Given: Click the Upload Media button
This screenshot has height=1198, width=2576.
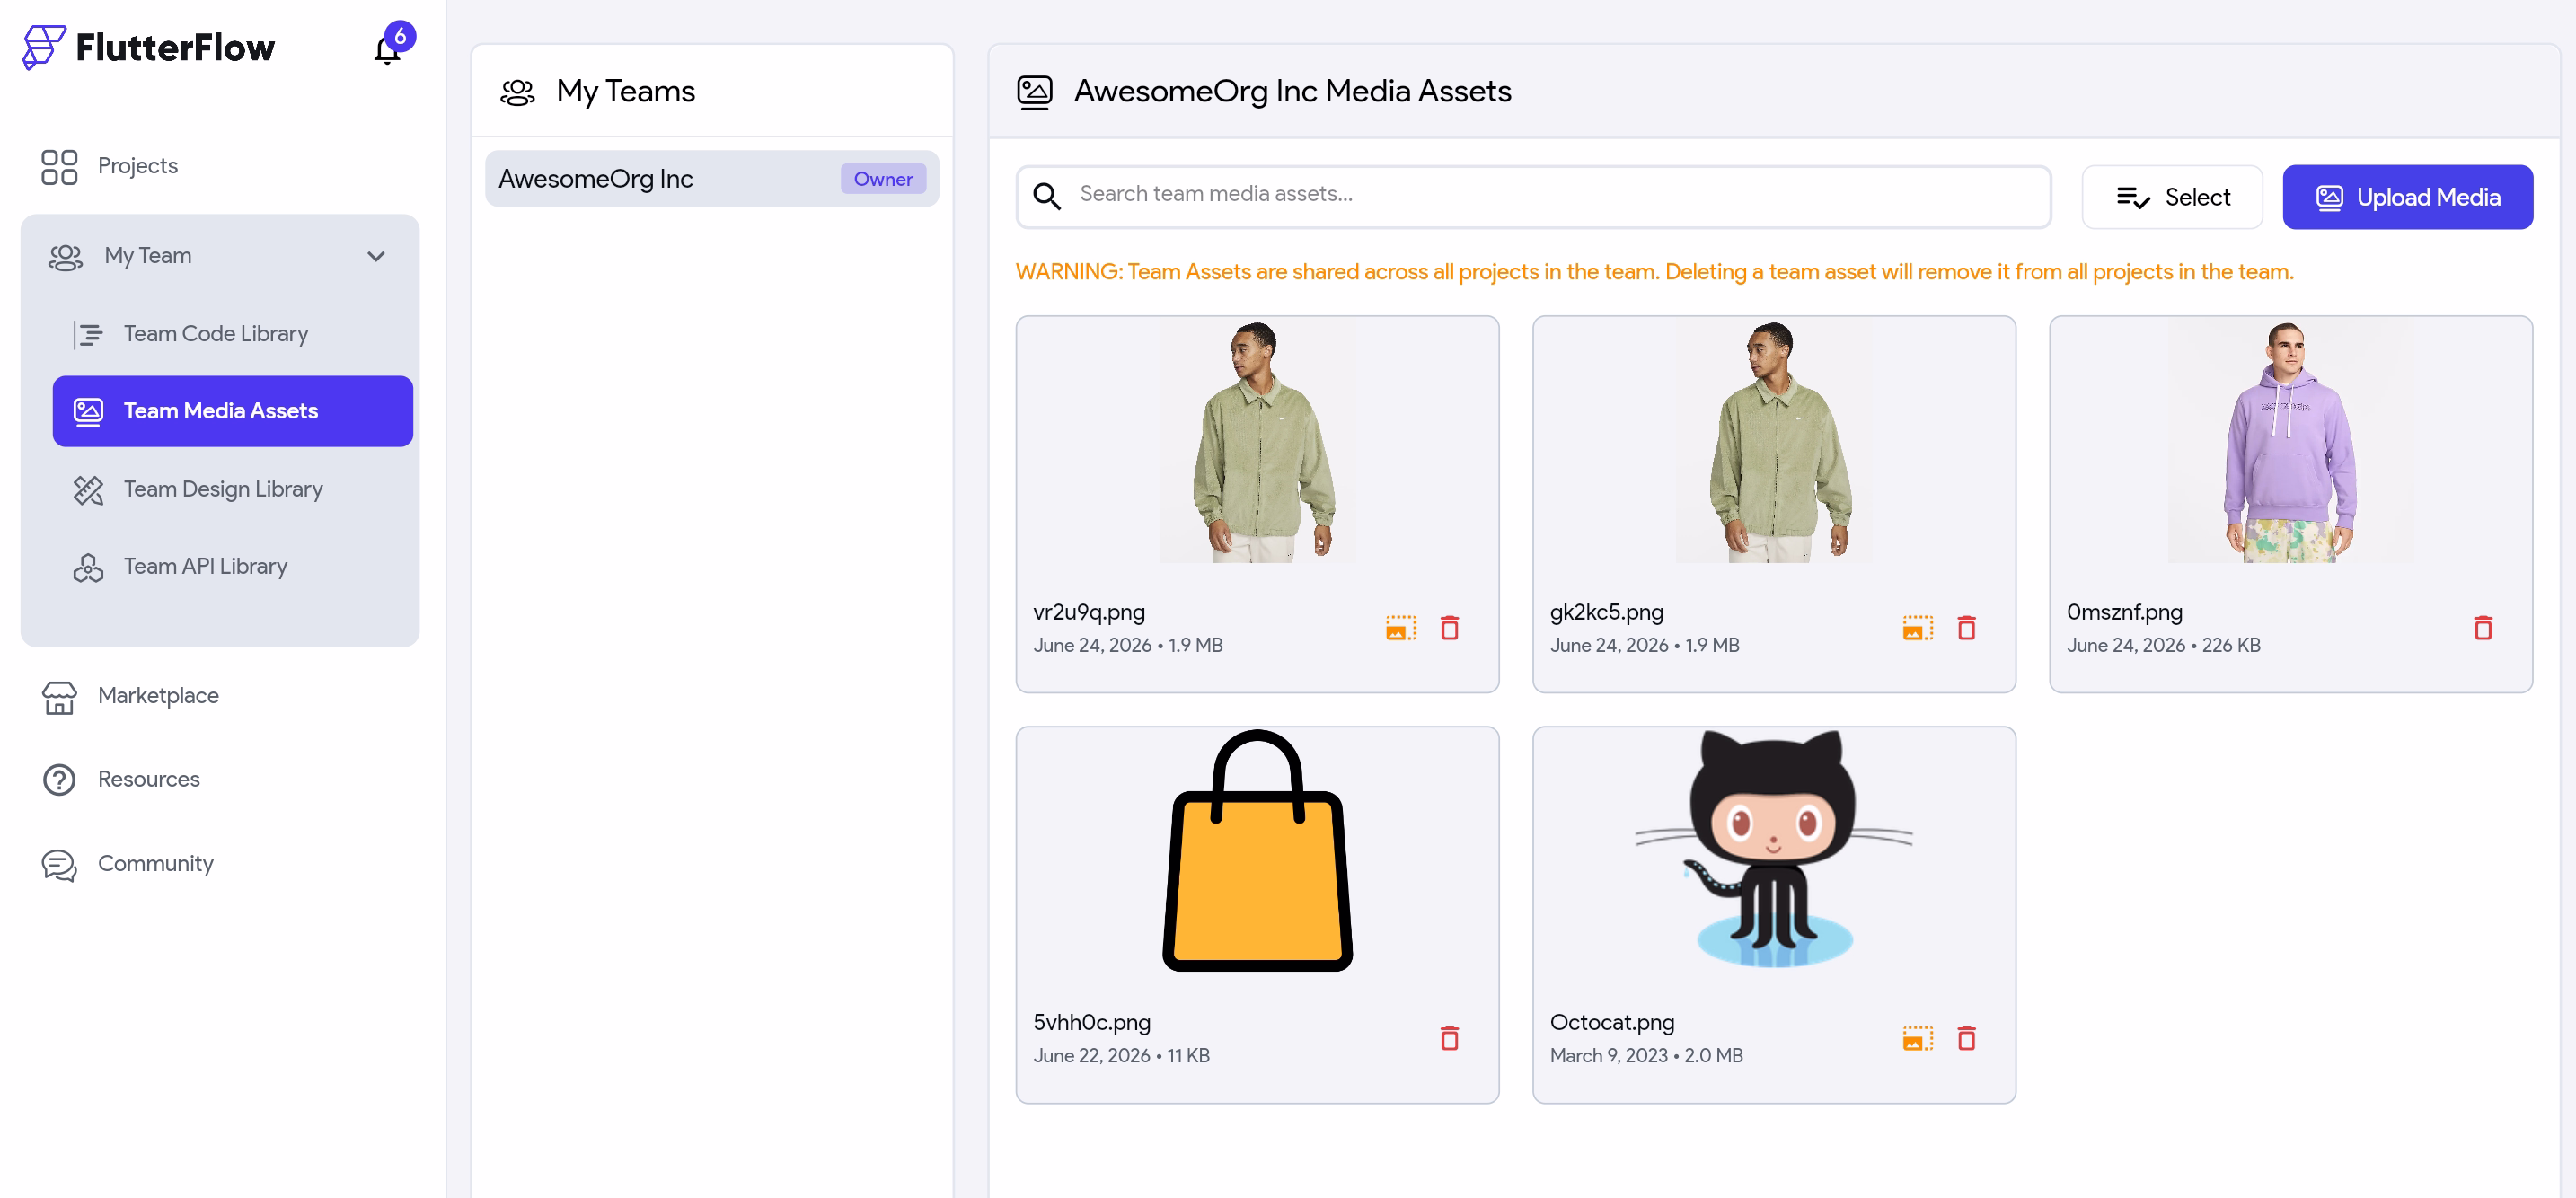Looking at the screenshot, I should pos(2407,197).
